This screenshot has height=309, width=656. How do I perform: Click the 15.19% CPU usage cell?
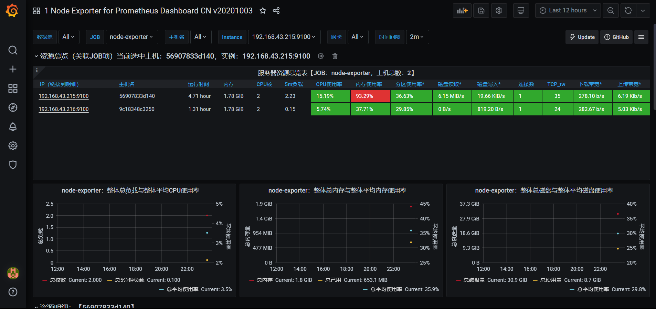click(330, 96)
